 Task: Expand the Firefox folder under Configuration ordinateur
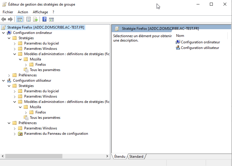click(26, 65)
